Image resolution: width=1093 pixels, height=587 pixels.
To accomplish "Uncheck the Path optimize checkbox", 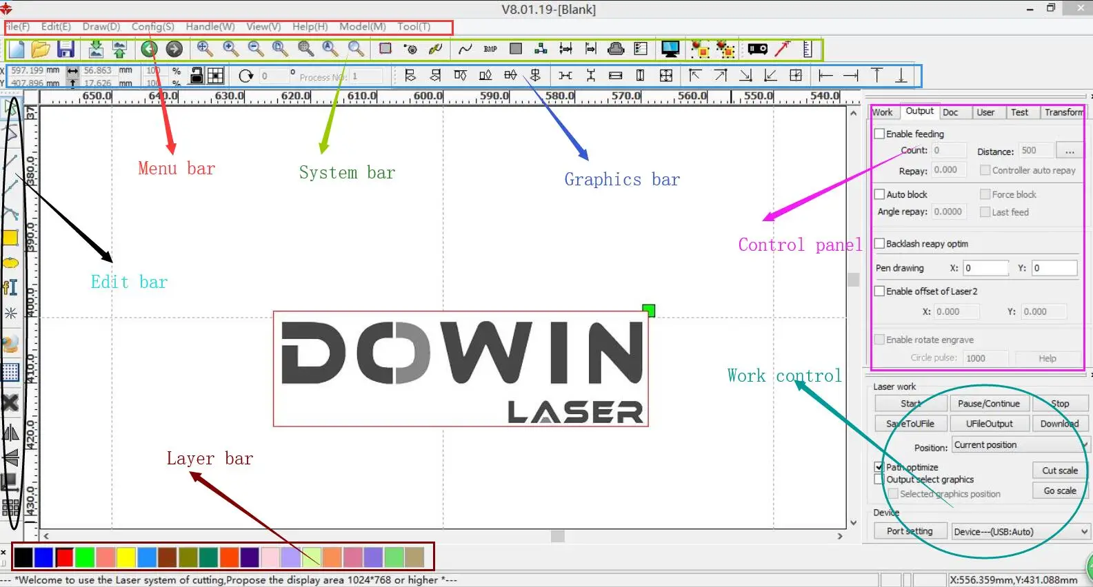I will (879, 467).
